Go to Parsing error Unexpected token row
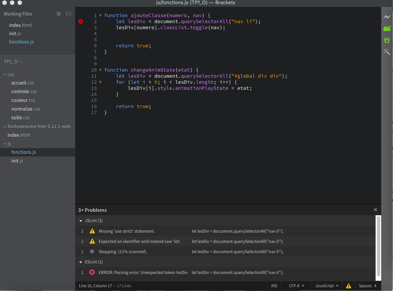The height and width of the screenshot is (291, 393). click(x=225, y=272)
